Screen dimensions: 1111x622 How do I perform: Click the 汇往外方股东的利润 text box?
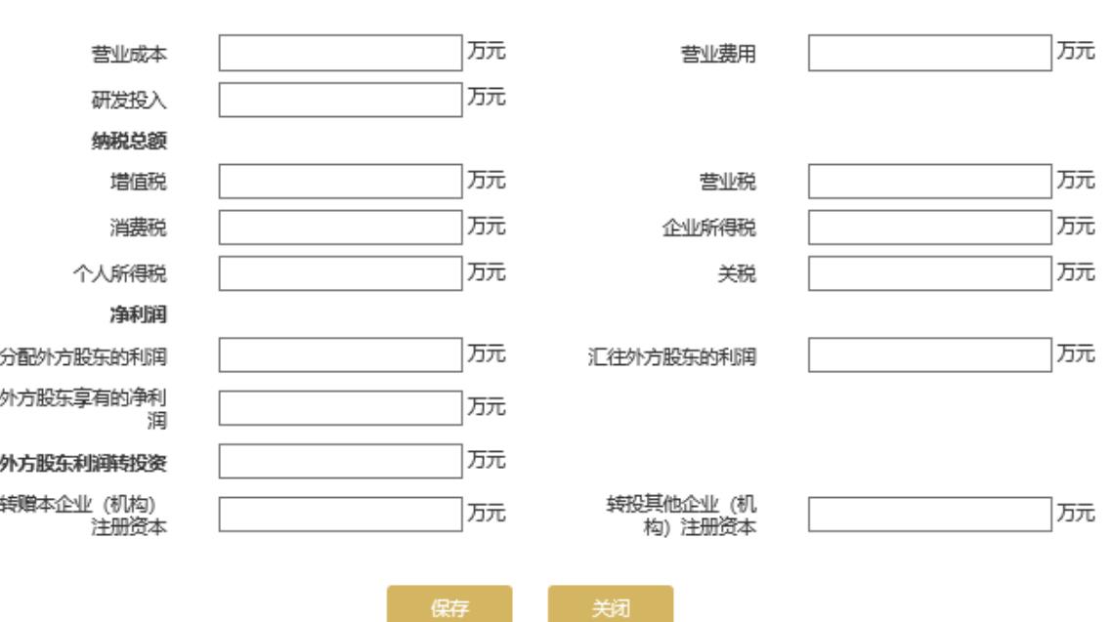click(929, 355)
